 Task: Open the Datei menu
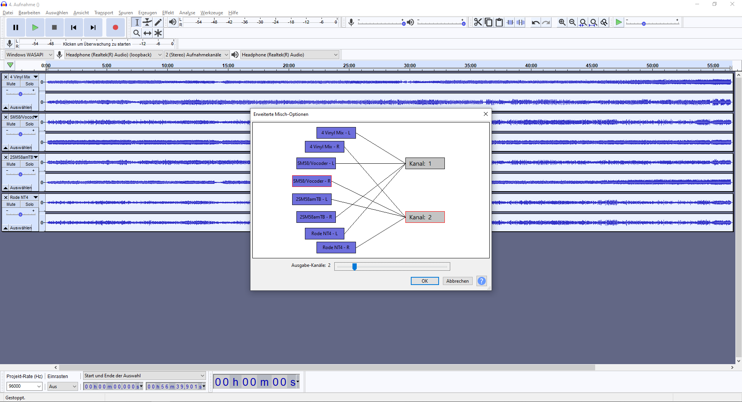click(x=8, y=13)
